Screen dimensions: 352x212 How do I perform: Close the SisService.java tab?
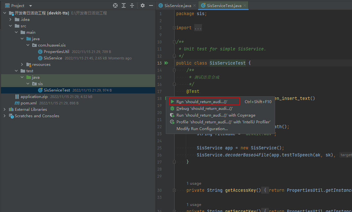coord(195,6)
